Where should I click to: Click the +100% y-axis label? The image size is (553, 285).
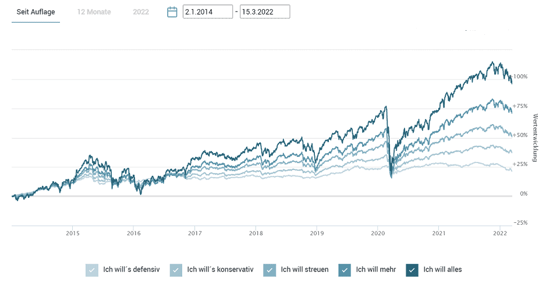(x=519, y=77)
